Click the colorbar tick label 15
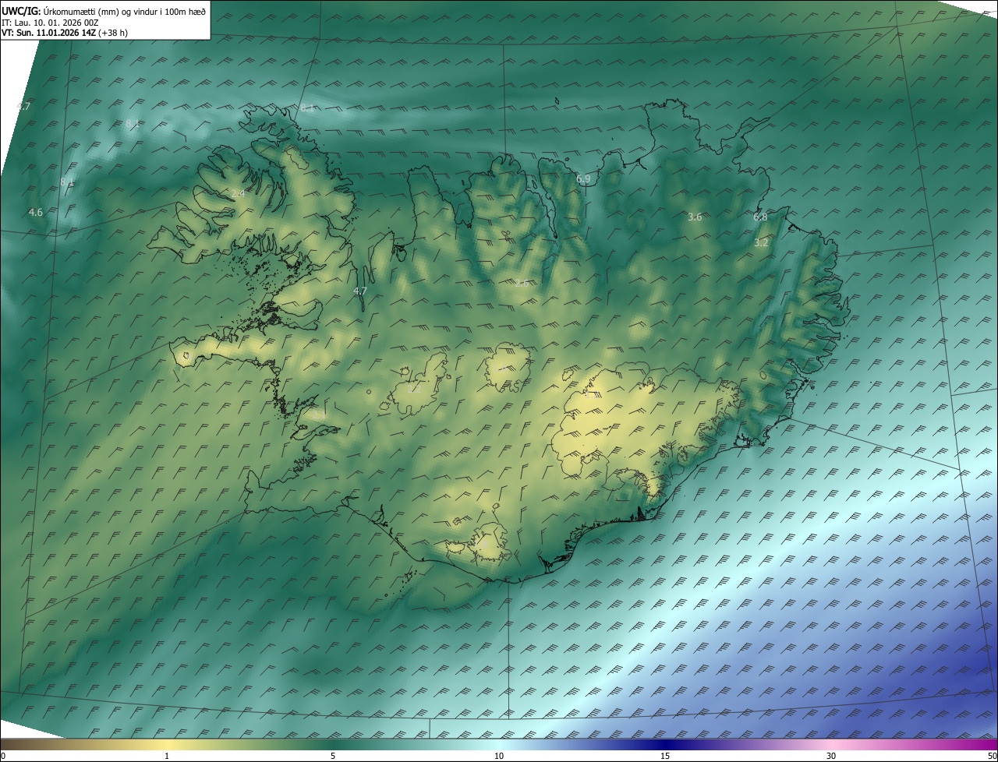 click(x=665, y=757)
